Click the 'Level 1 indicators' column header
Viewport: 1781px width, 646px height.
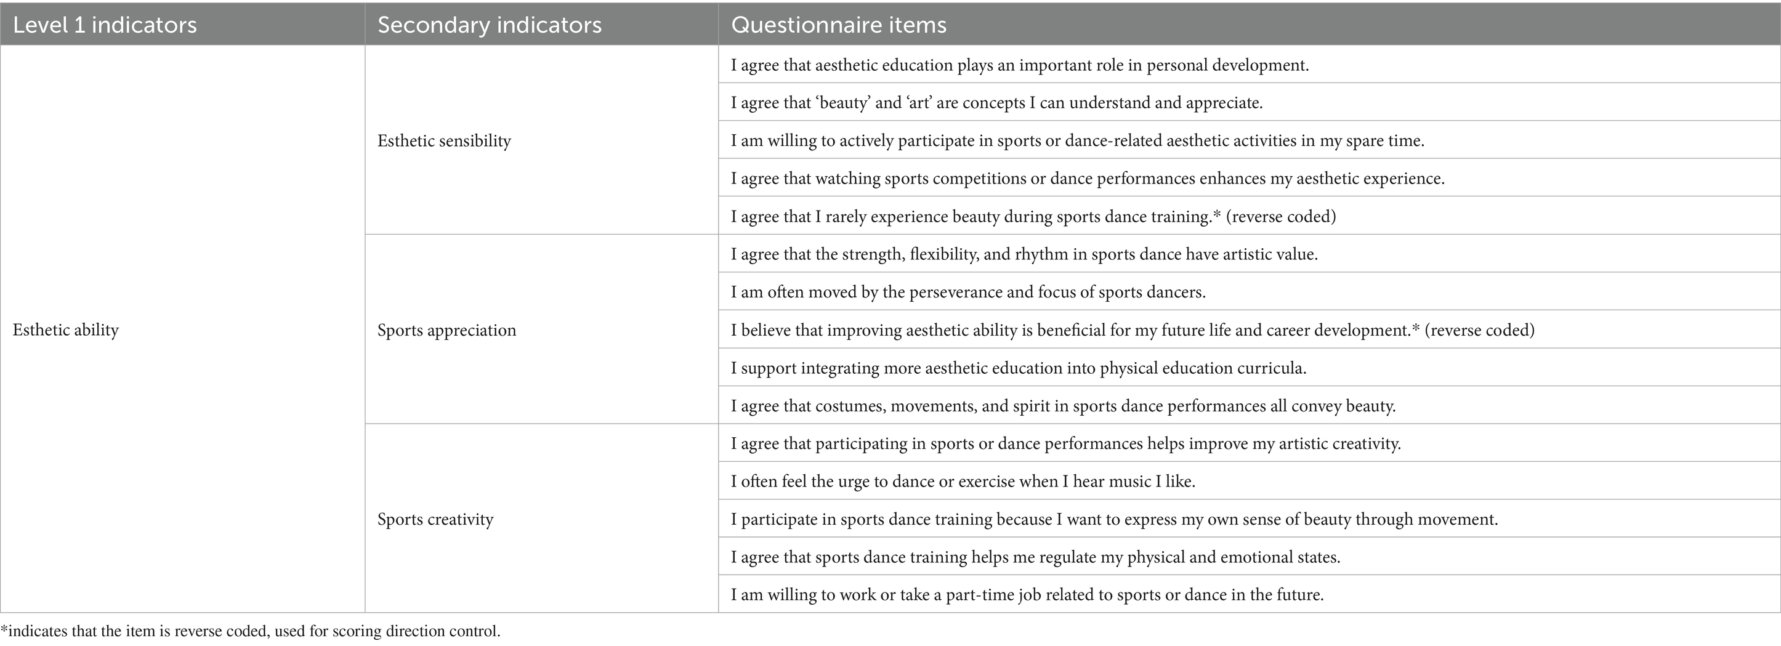[182, 25]
